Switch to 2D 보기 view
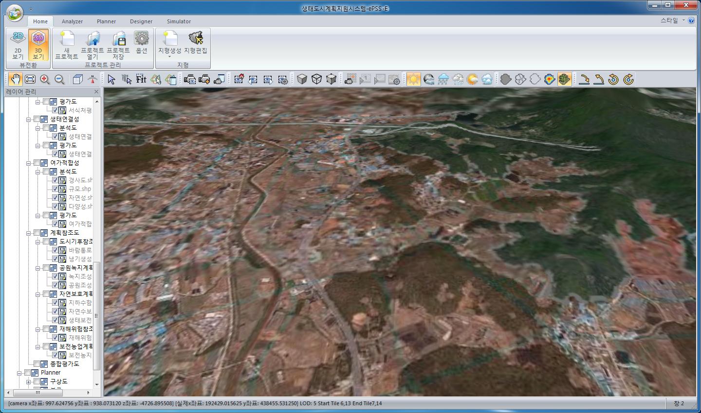 pyautogui.click(x=18, y=45)
